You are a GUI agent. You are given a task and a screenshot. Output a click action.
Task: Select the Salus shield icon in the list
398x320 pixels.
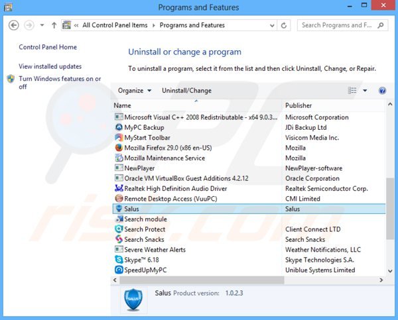119,209
